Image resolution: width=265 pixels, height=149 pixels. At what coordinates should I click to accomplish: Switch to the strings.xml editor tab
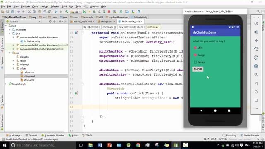coord(106,22)
